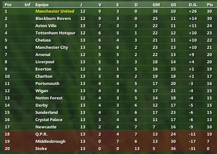Select Newcastle in the table
The width and height of the screenshot is (217, 154).
[x=46, y=127]
